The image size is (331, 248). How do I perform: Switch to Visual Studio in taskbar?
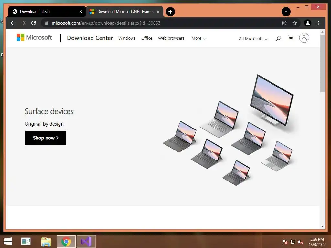point(86,242)
